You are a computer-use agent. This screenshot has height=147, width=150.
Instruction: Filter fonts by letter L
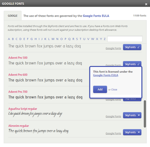(x=49, y=39)
